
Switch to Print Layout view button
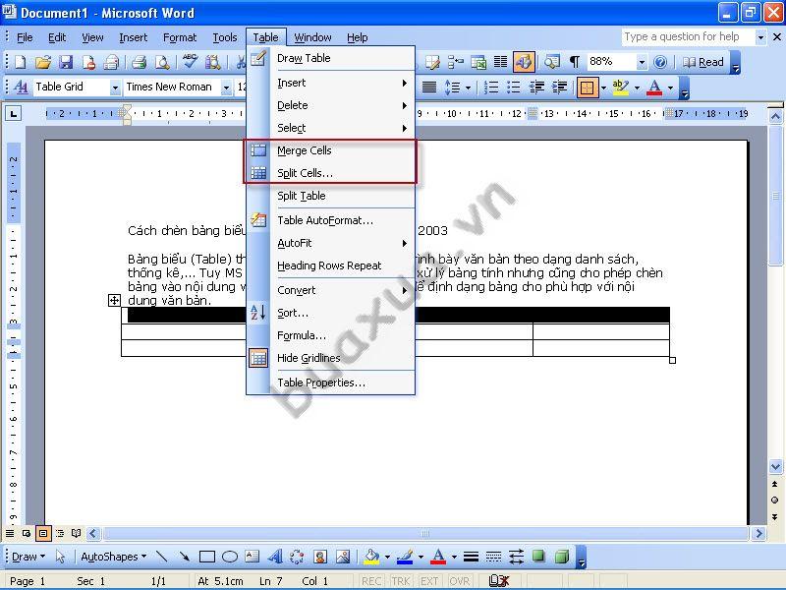(43, 533)
